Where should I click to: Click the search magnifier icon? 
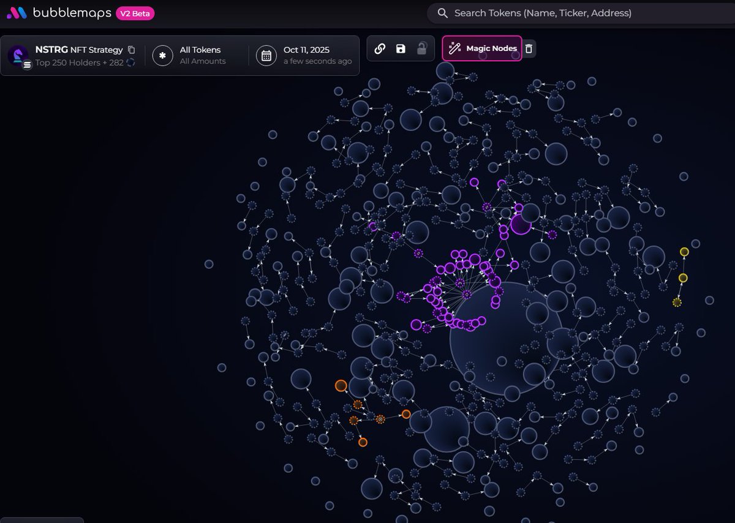pos(442,13)
